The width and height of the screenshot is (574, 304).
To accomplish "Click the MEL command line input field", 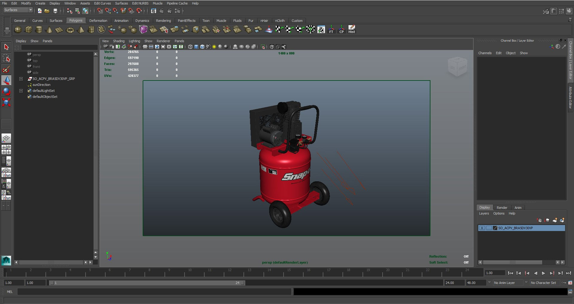I will point(154,292).
